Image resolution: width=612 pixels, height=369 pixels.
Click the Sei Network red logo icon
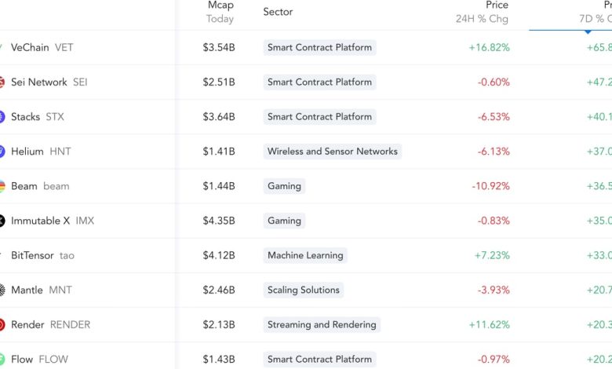pyautogui.click(x=2, y=82)
